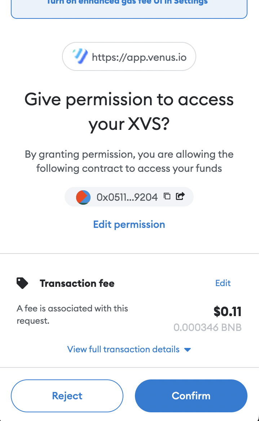
Task: Click the 'By granting permission' explanation text
Action: click(x=129, y=161)
